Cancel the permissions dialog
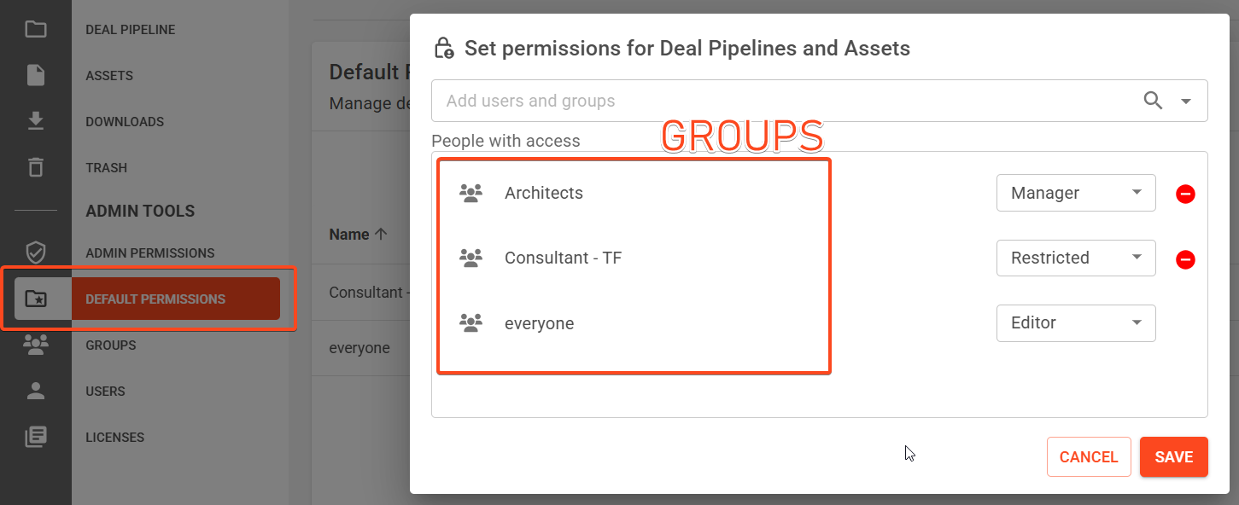Screen dimensions: 1239x505 click(1089, 457)
